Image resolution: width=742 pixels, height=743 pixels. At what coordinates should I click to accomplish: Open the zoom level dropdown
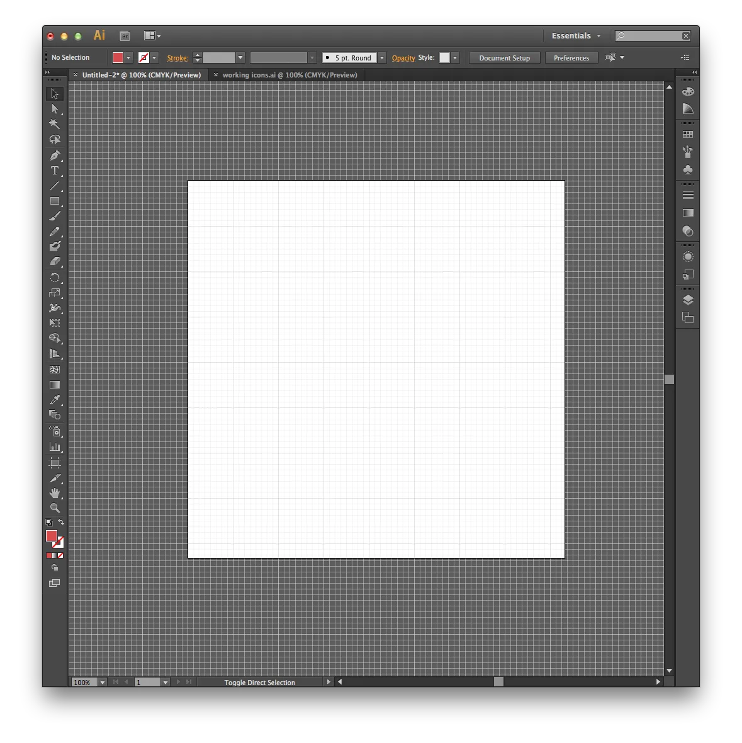[103, 683]
